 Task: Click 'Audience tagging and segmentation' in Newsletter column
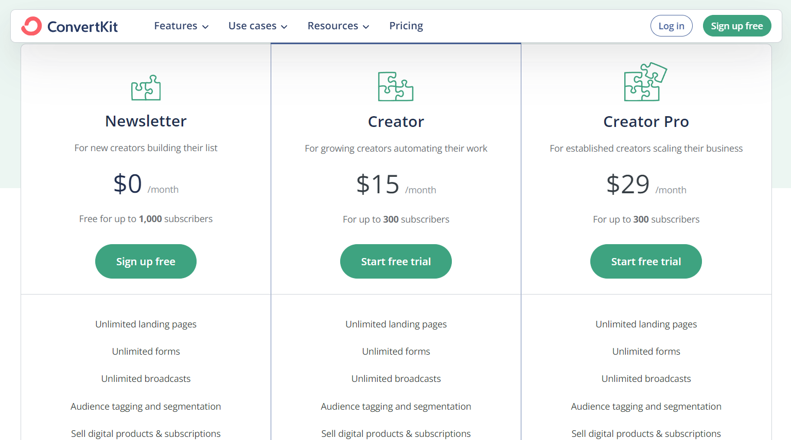pyautogui.click(x=146, y=407)
